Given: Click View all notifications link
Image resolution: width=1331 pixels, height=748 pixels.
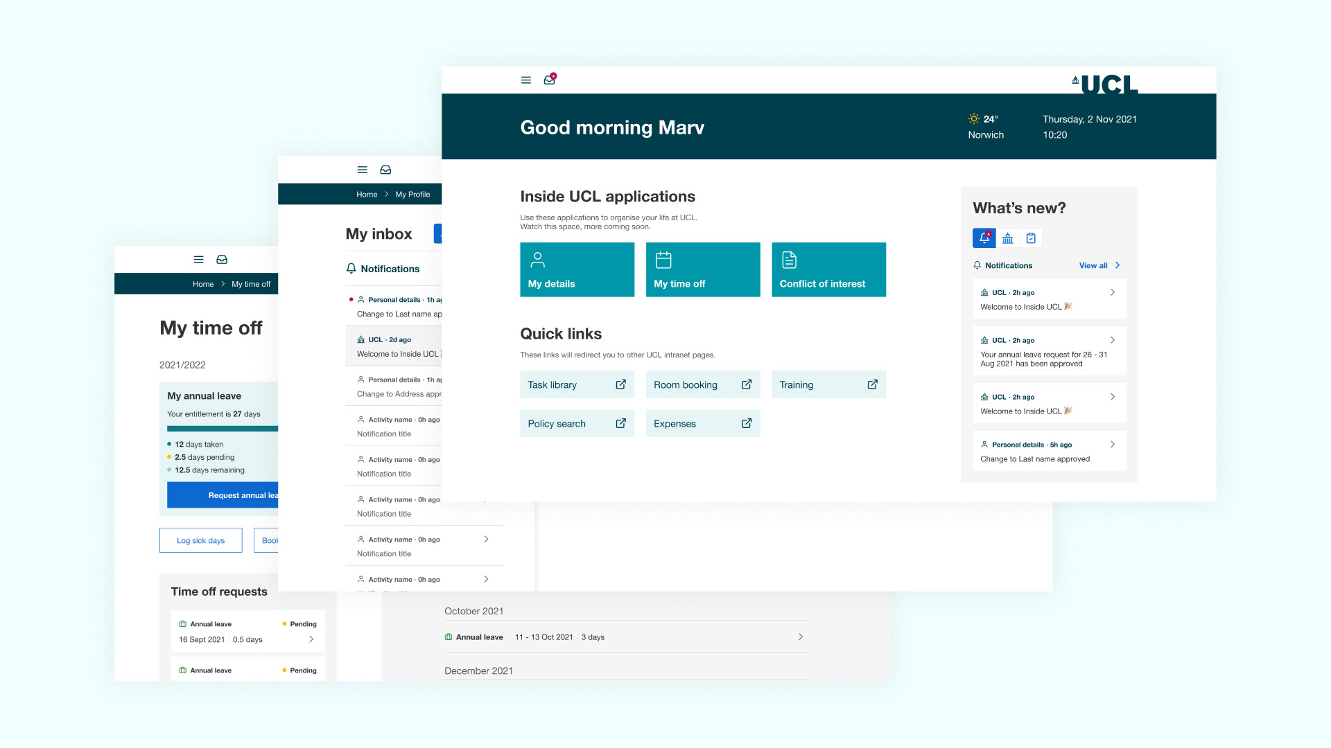Looking at the screenshot, I should coord(1093,265).
